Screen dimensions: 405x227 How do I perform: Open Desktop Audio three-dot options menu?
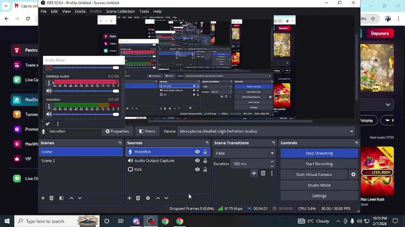pos(49,83)
